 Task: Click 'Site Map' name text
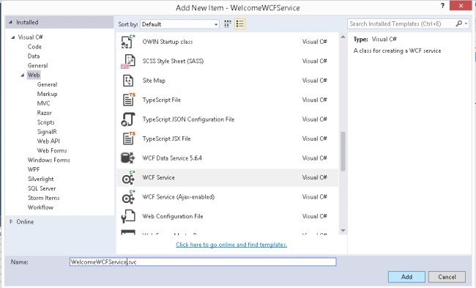[154, 81]
